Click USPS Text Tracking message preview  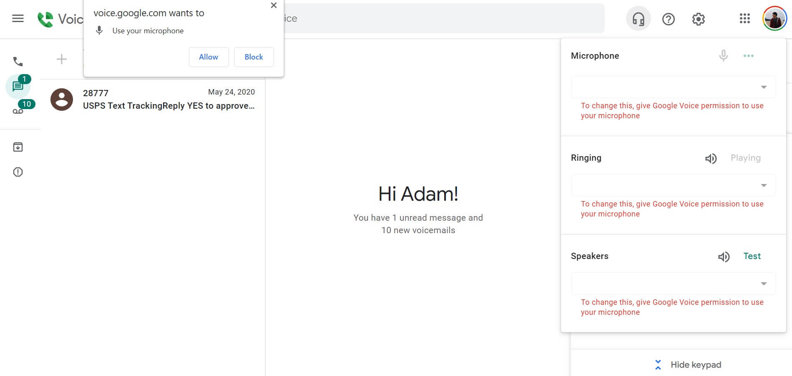[168, 106]
